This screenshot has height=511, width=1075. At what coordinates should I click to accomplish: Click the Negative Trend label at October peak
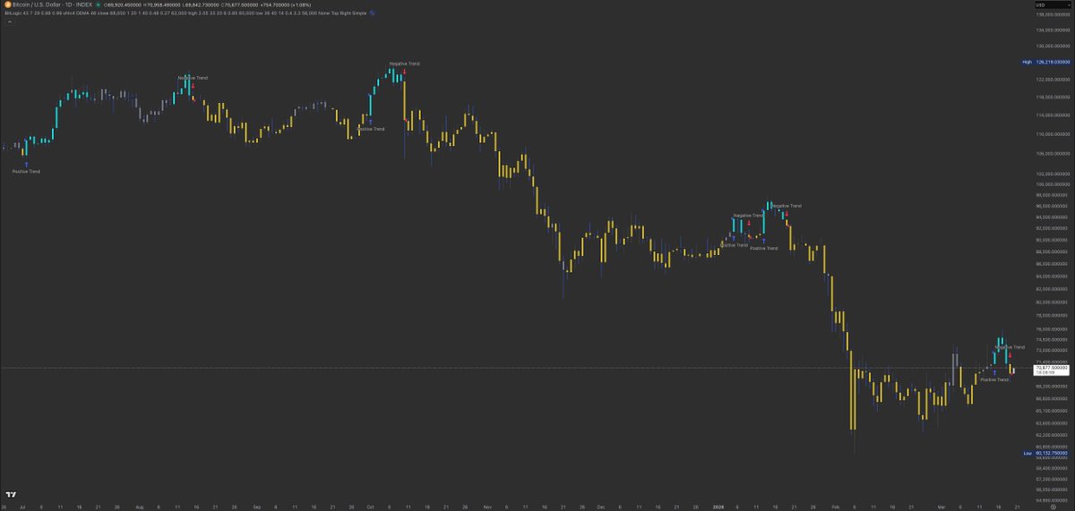coord(404,64)
